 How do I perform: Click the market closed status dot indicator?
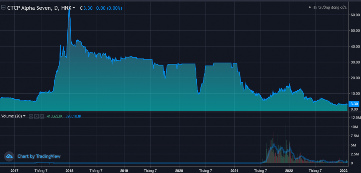point(310,8)
